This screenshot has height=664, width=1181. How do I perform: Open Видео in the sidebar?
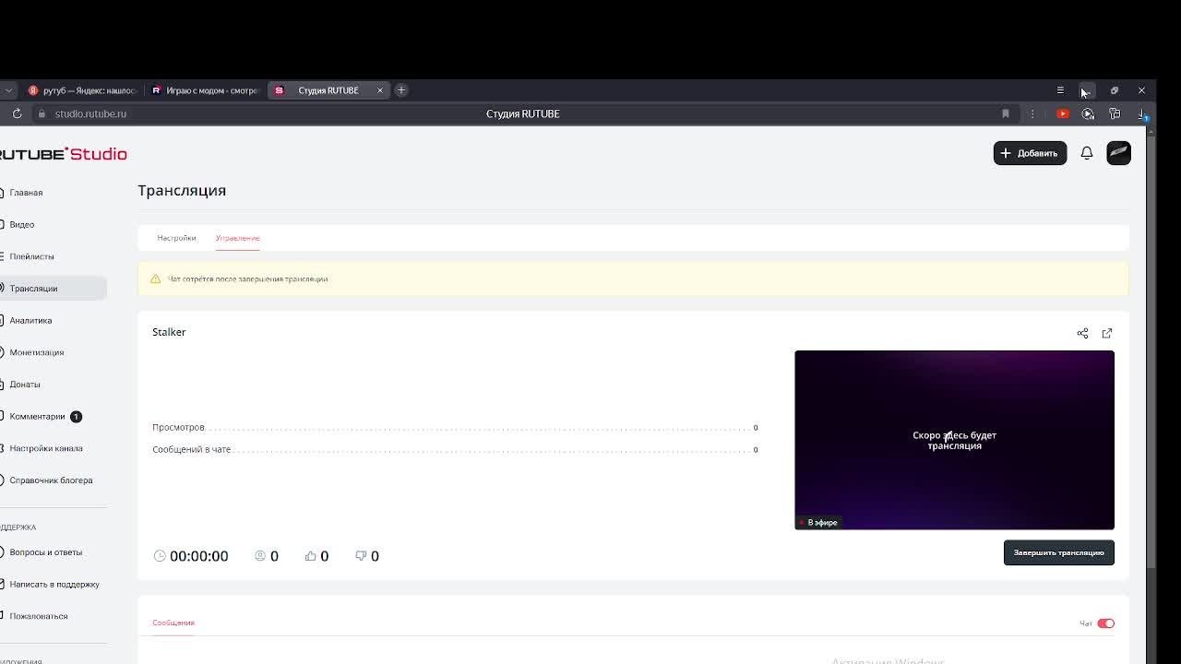coord(21,225)
